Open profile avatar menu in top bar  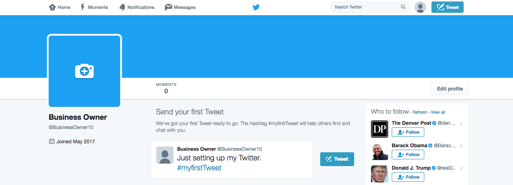[x=420, y=7]
